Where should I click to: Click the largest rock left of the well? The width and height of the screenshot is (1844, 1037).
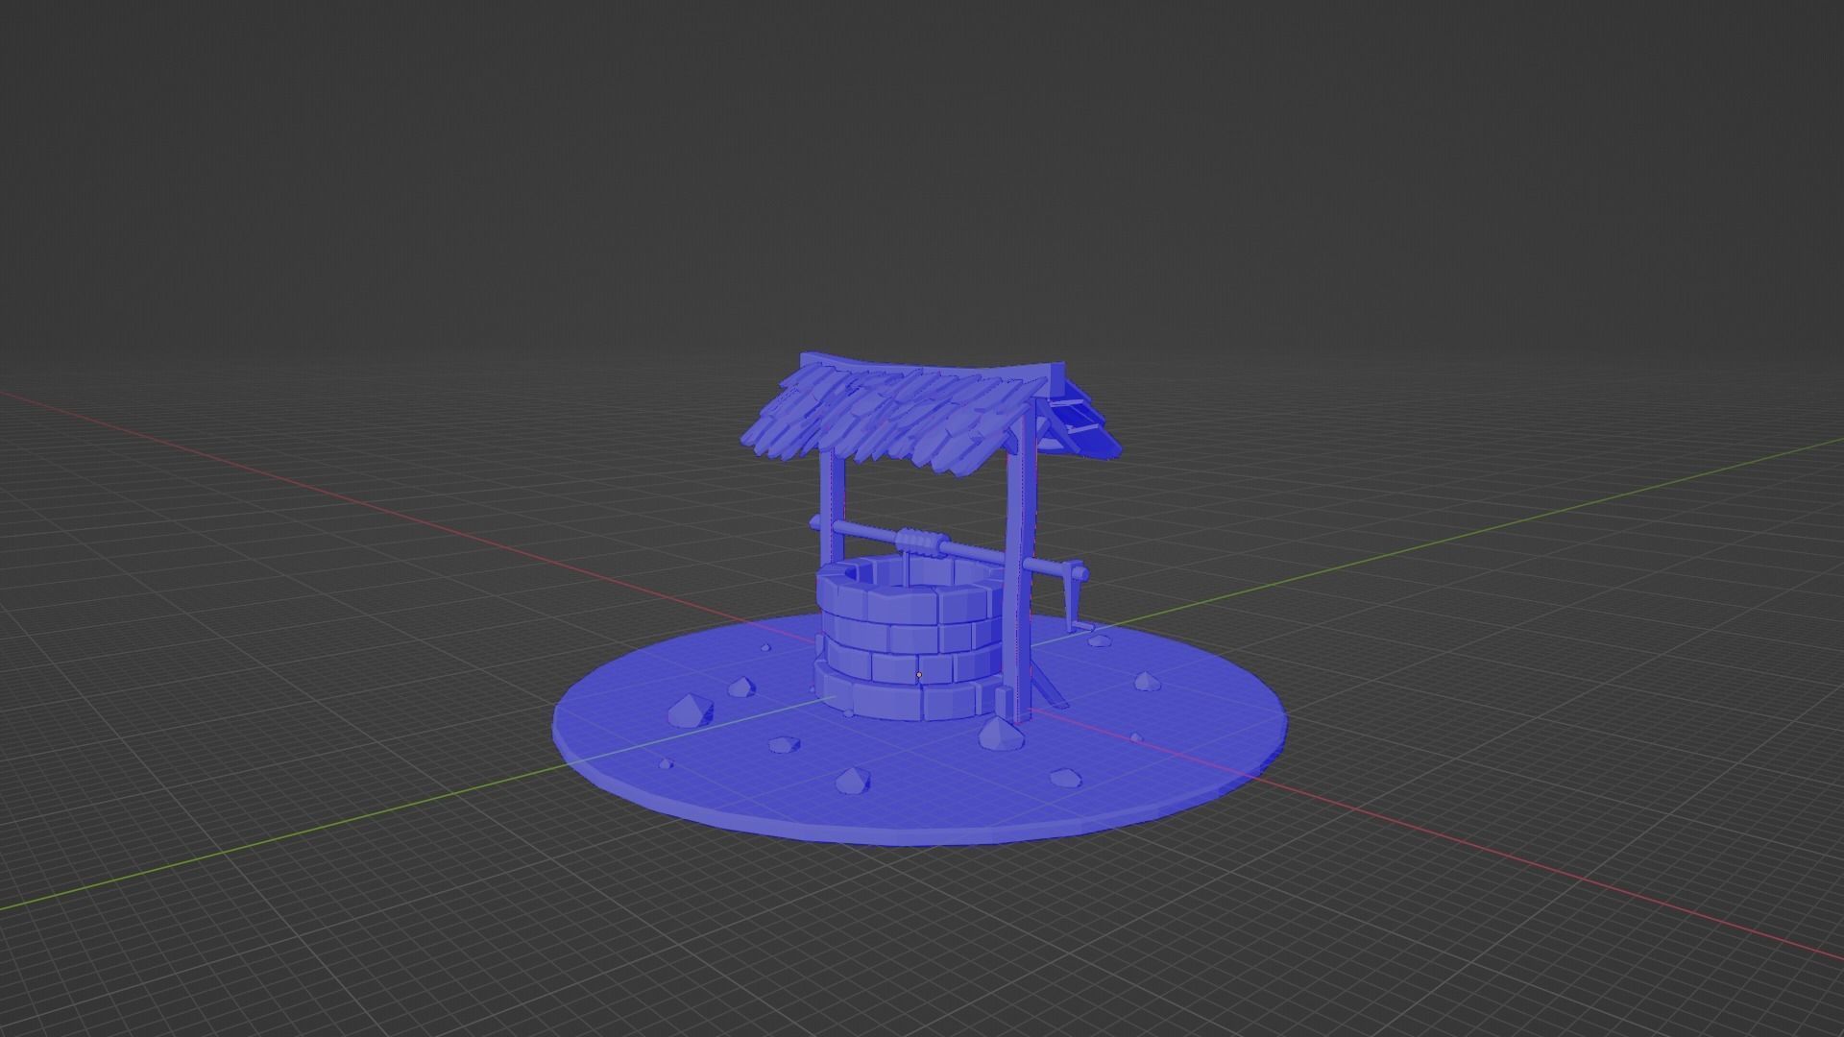point(690,711)
